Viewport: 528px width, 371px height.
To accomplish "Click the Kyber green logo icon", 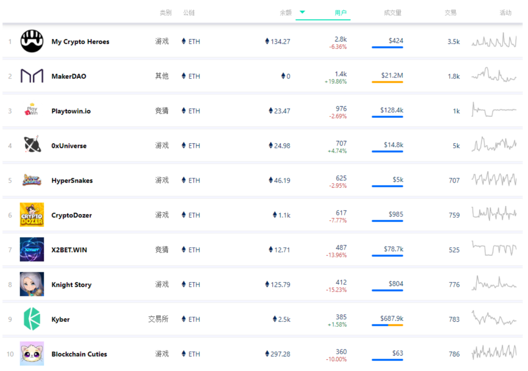I will (x=32, y=319).
